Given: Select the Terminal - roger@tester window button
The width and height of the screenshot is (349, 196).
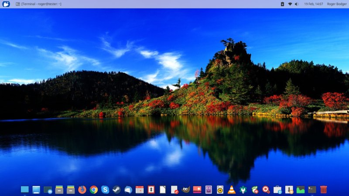Looking at the screenshot, I should 38,4.
